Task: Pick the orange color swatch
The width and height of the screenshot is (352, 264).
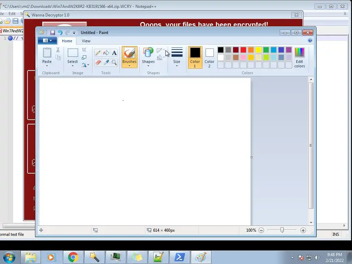Action: pos(251,50)
